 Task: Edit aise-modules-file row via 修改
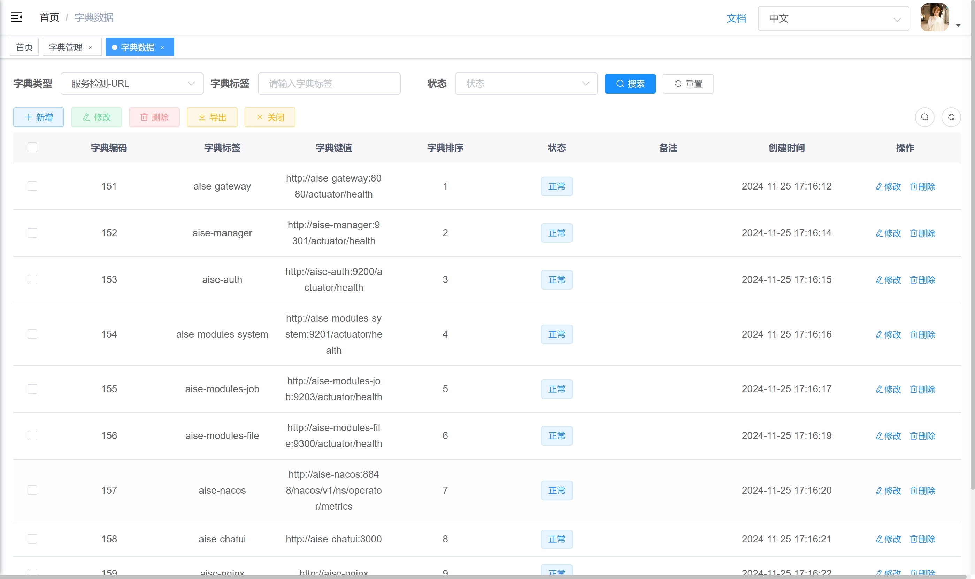(888, 436)
